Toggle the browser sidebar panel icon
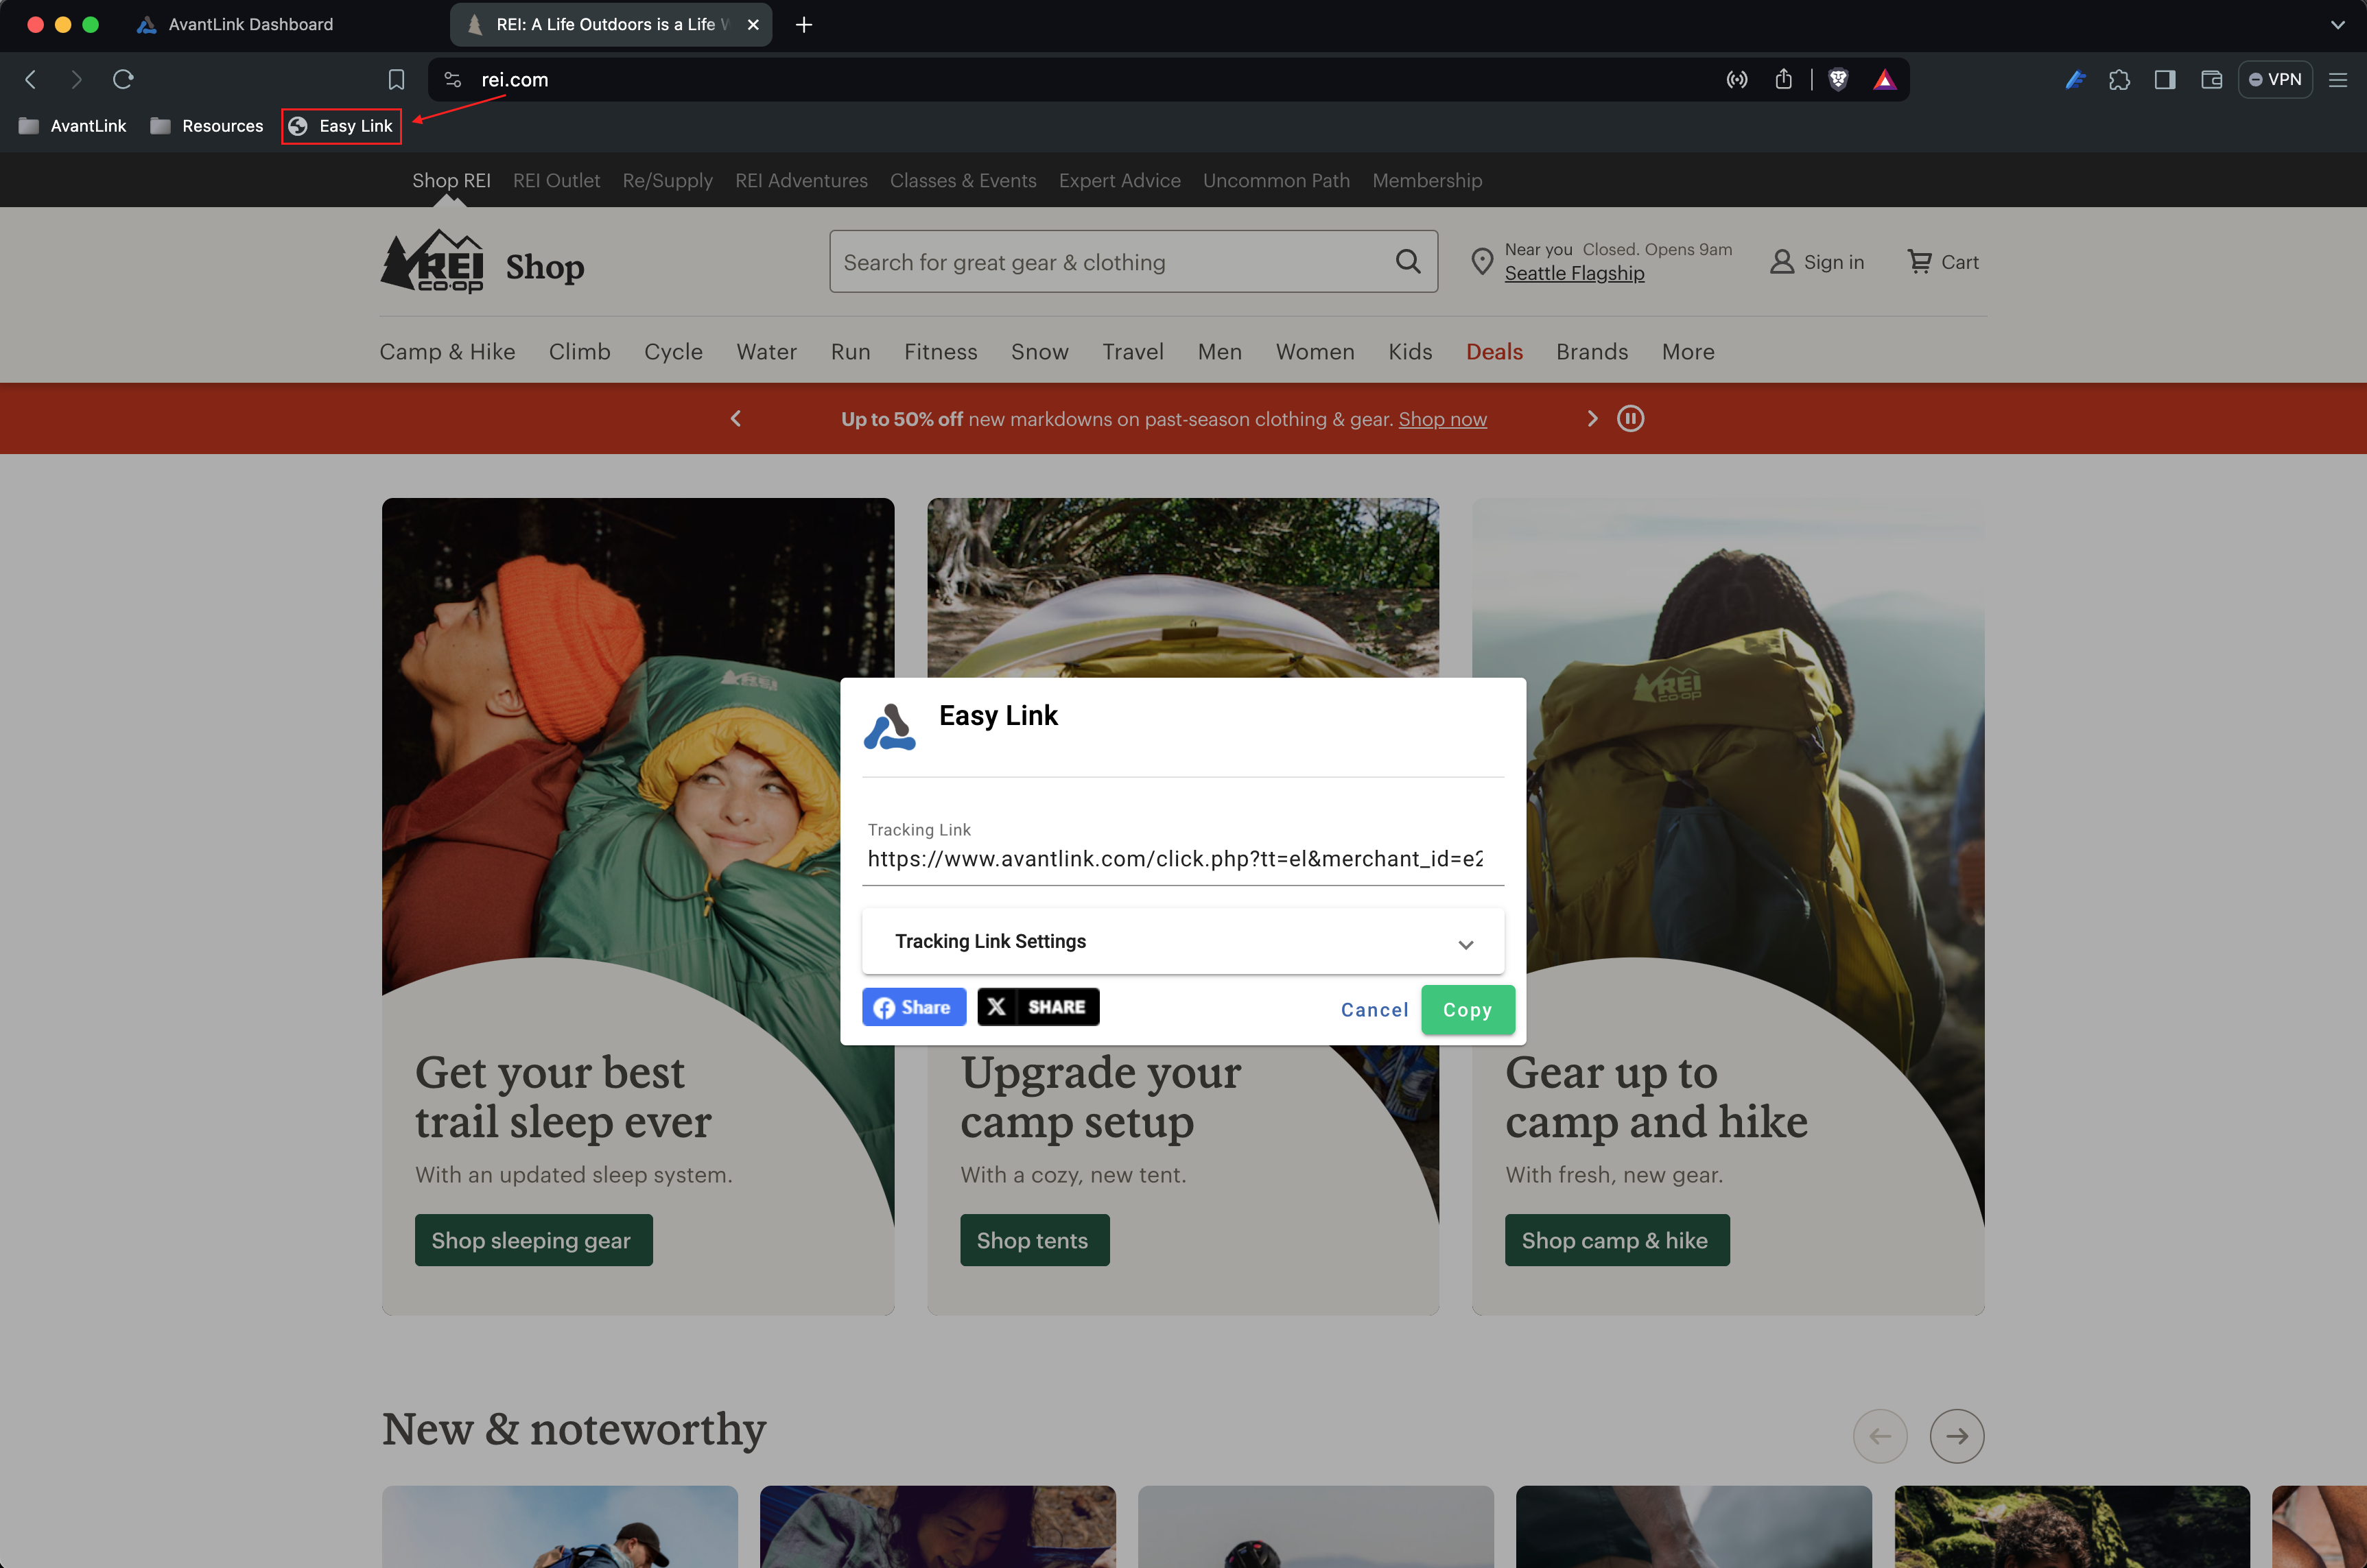2367x1568 pixels. tap(2165, 79)
